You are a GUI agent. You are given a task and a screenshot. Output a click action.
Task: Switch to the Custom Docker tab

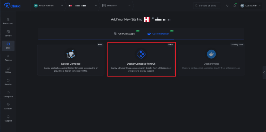[x=158, y=34]
